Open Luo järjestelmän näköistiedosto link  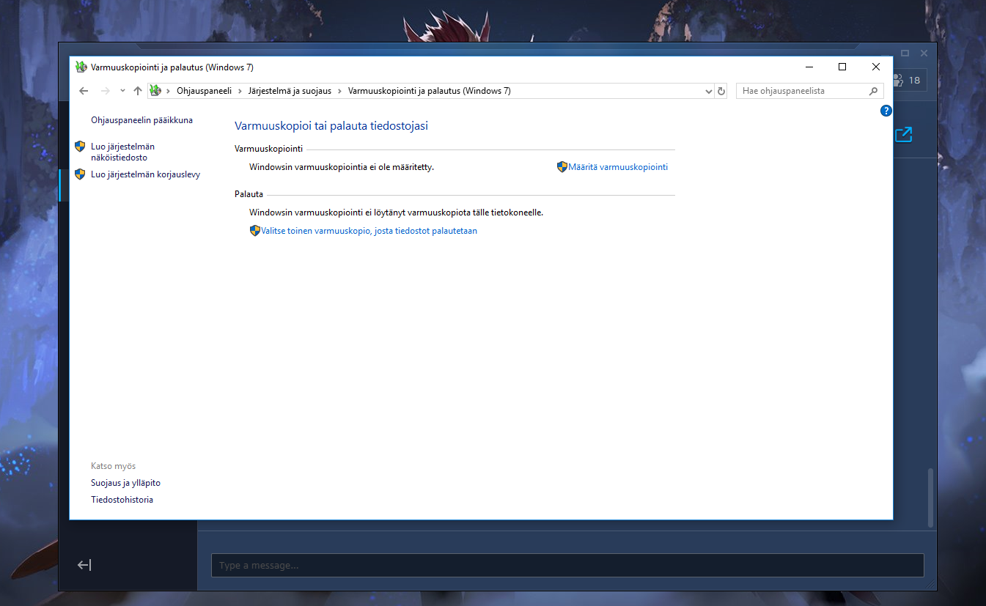tap(122, 152)
